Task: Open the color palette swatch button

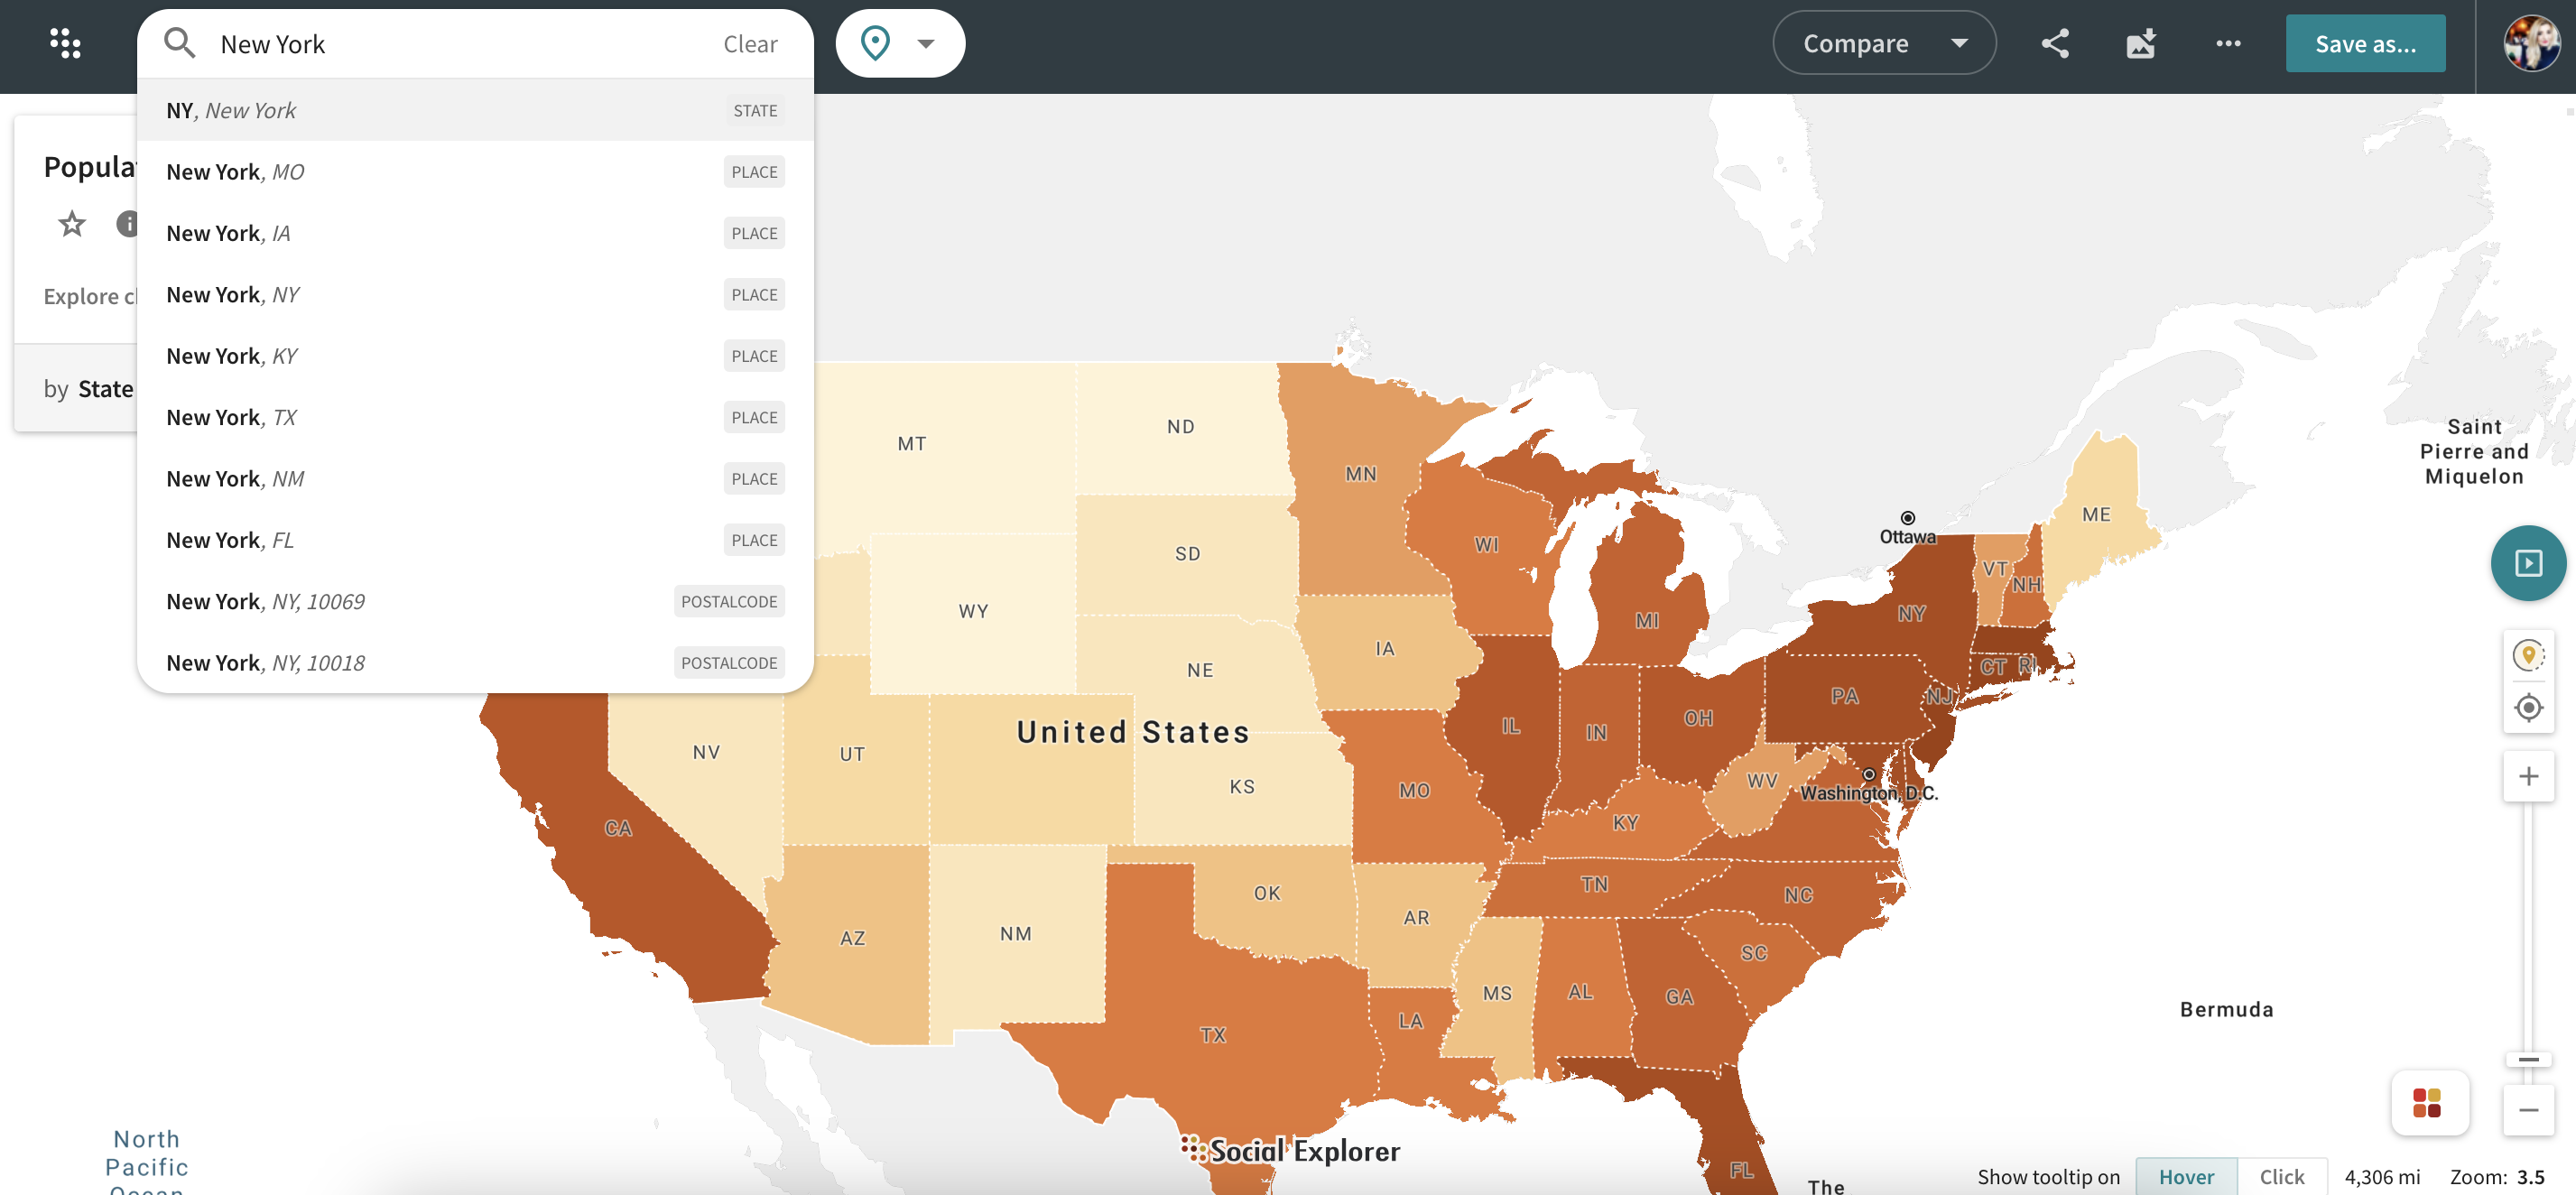Action: [x=2427, y=1102]
